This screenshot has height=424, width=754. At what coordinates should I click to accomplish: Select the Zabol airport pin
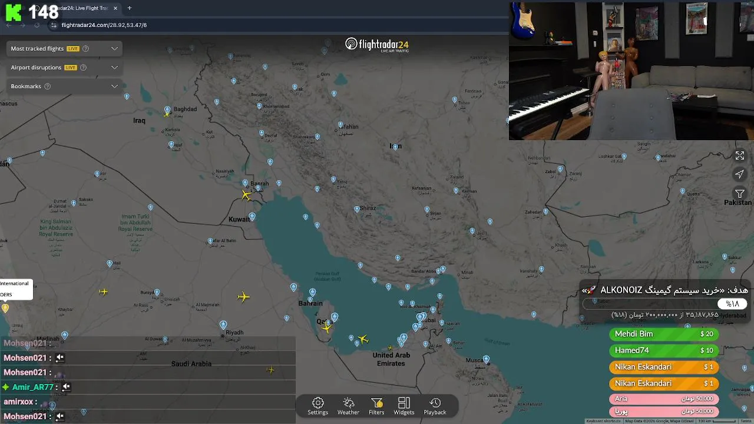coord(560,170)
